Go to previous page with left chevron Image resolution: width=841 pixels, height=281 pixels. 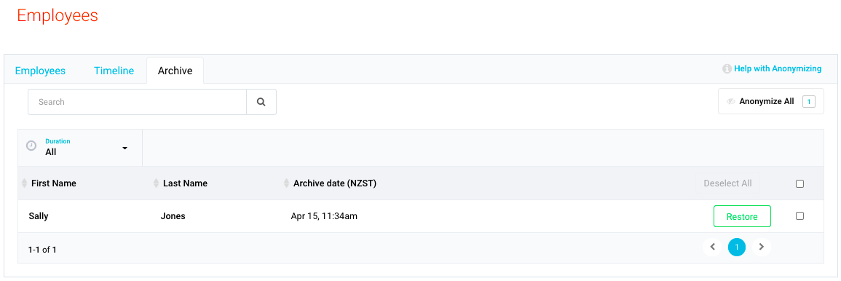point(712,248)
